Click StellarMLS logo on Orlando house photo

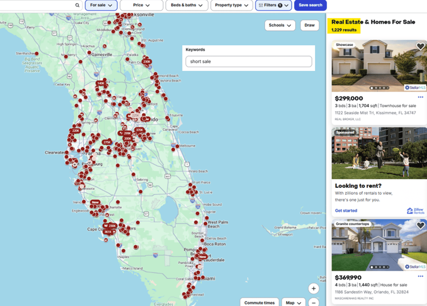pos(415,267)
